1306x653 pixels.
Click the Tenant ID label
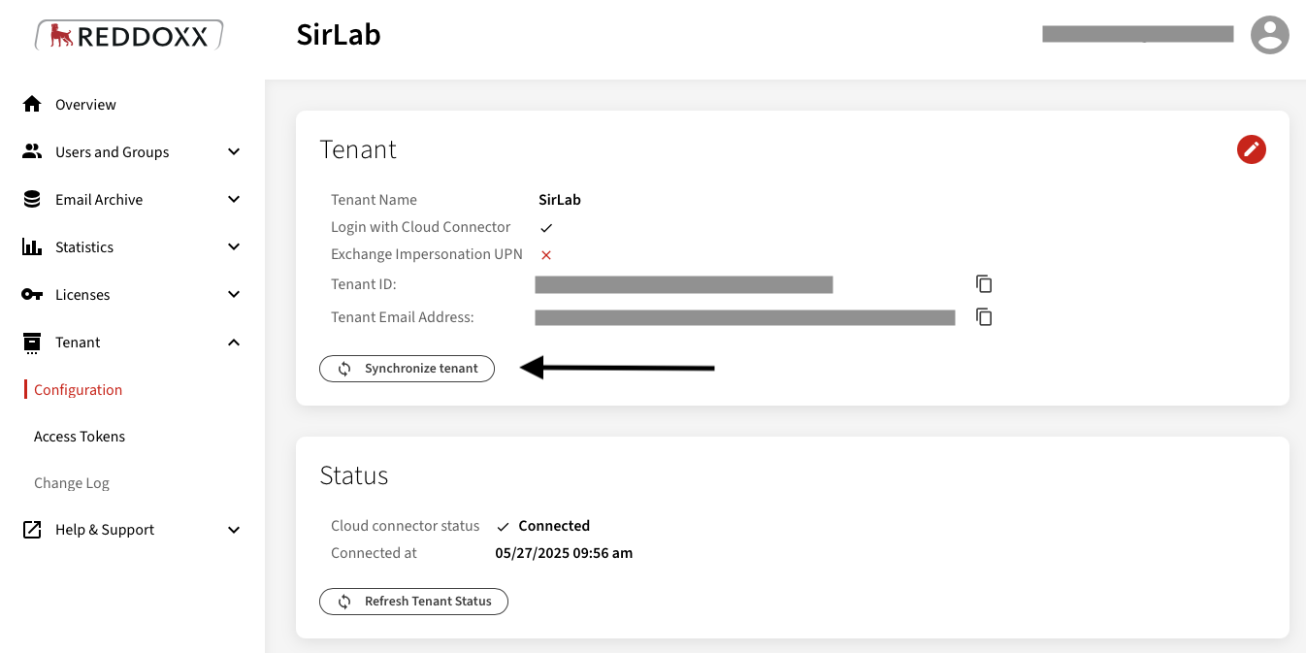(364, 284)
